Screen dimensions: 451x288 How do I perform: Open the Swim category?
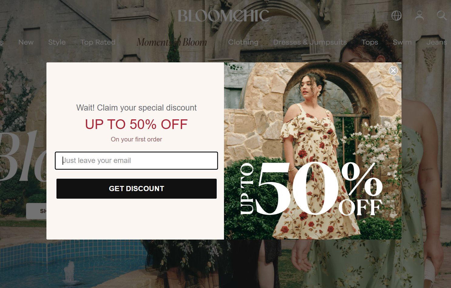402,42
